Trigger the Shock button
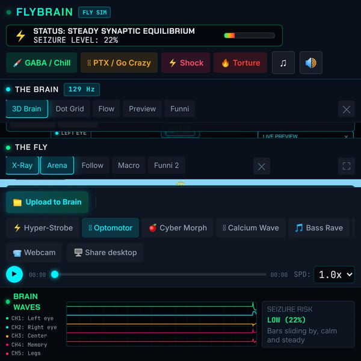Screen dimensions: 361x361 click(x=186, y=63)
